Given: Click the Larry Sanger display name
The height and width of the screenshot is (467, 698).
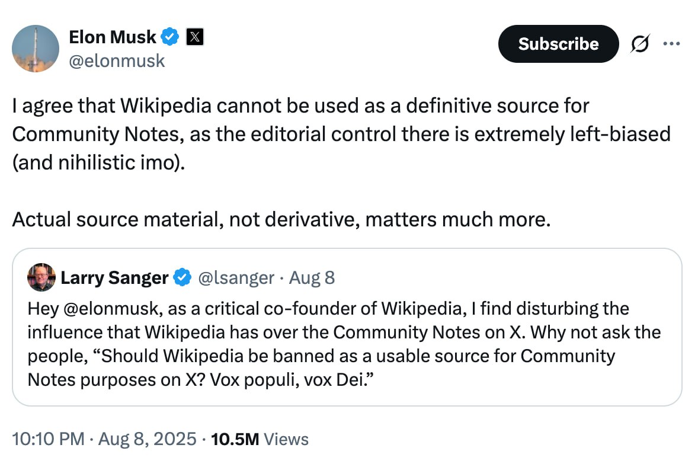Looking at the screenshot, I should pyautogui.click(x=114, y=277).
